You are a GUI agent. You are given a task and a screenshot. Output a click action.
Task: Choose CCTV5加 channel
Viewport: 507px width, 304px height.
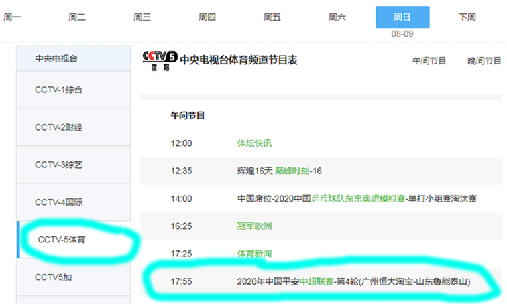point(74,277)
